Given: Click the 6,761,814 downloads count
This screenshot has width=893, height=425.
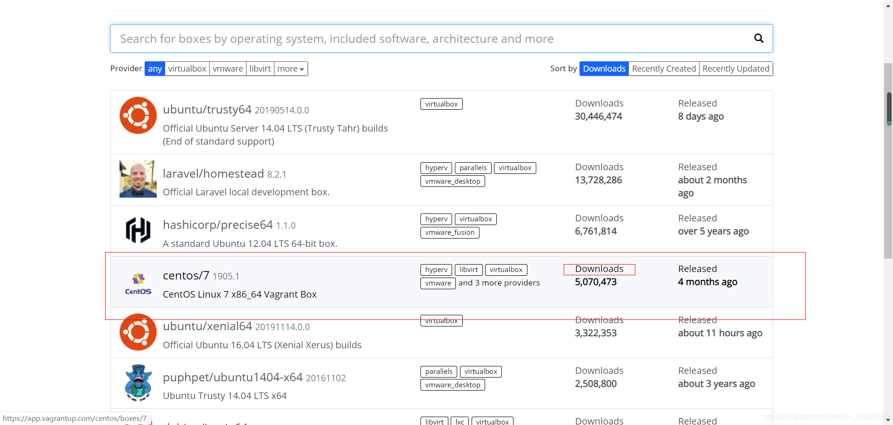Looking at the screenshot, I should (596, 231).
